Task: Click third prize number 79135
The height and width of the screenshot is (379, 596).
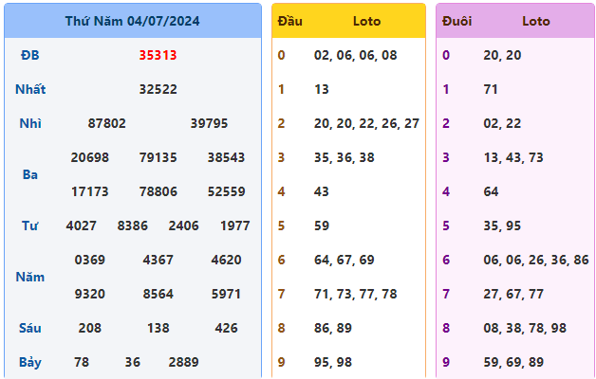Action: 158,157
